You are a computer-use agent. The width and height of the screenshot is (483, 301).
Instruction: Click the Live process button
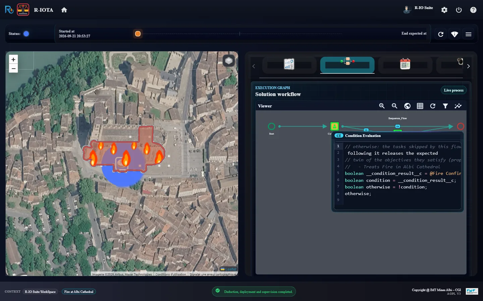click(453, 90)
